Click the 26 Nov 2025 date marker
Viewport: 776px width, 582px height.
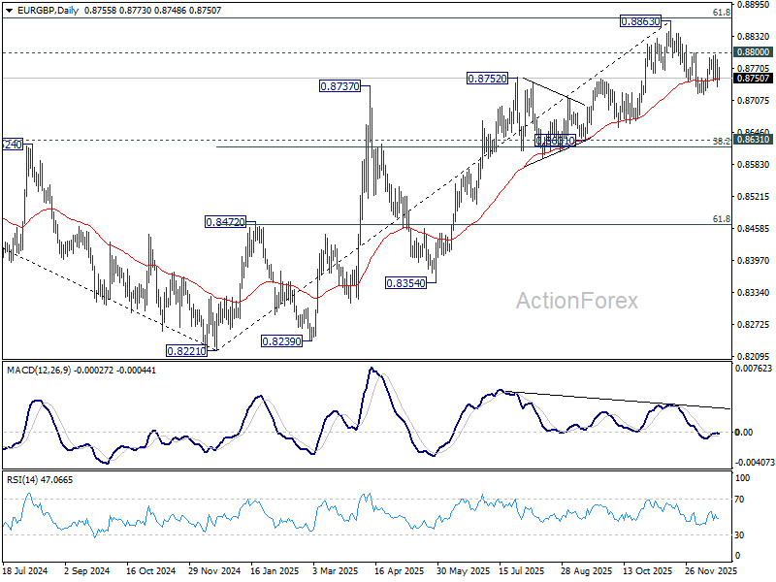tap(711, 571)
